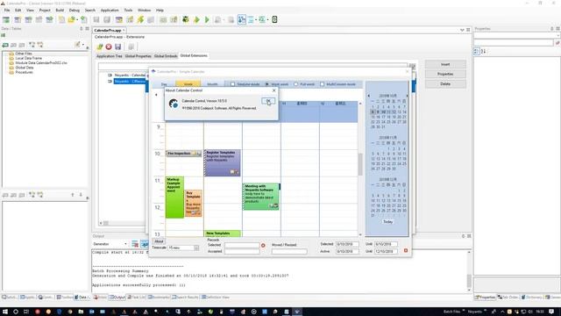The width and height of the screenshot is (561, 316).
Task: Select Module Data CalendarPro002.clw item
Action: (41, 62)
